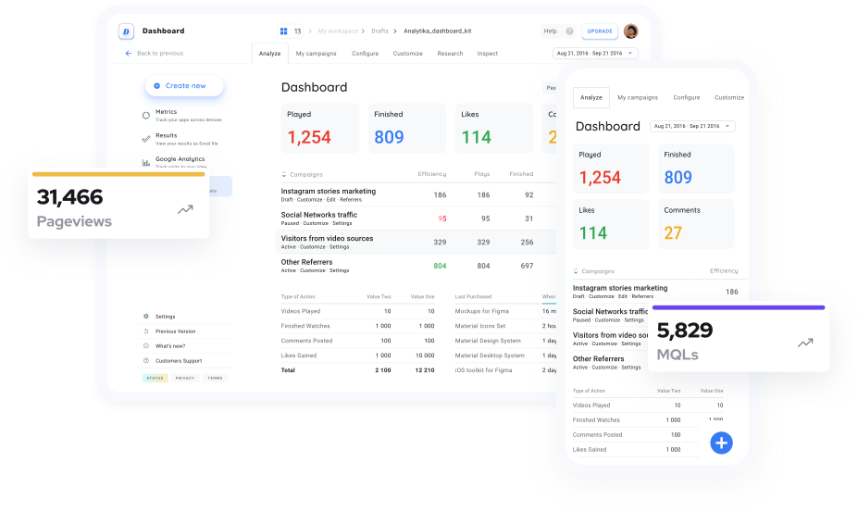Click the mobile Comments 27 card

coord(696,224)
